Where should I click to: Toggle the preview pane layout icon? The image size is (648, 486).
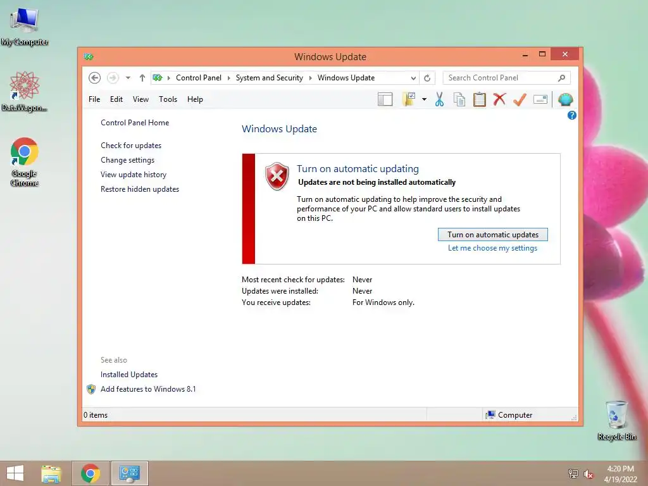(x=385, y=99)
